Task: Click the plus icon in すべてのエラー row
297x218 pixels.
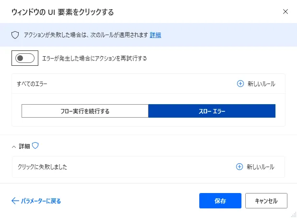Action: (240, 84)
